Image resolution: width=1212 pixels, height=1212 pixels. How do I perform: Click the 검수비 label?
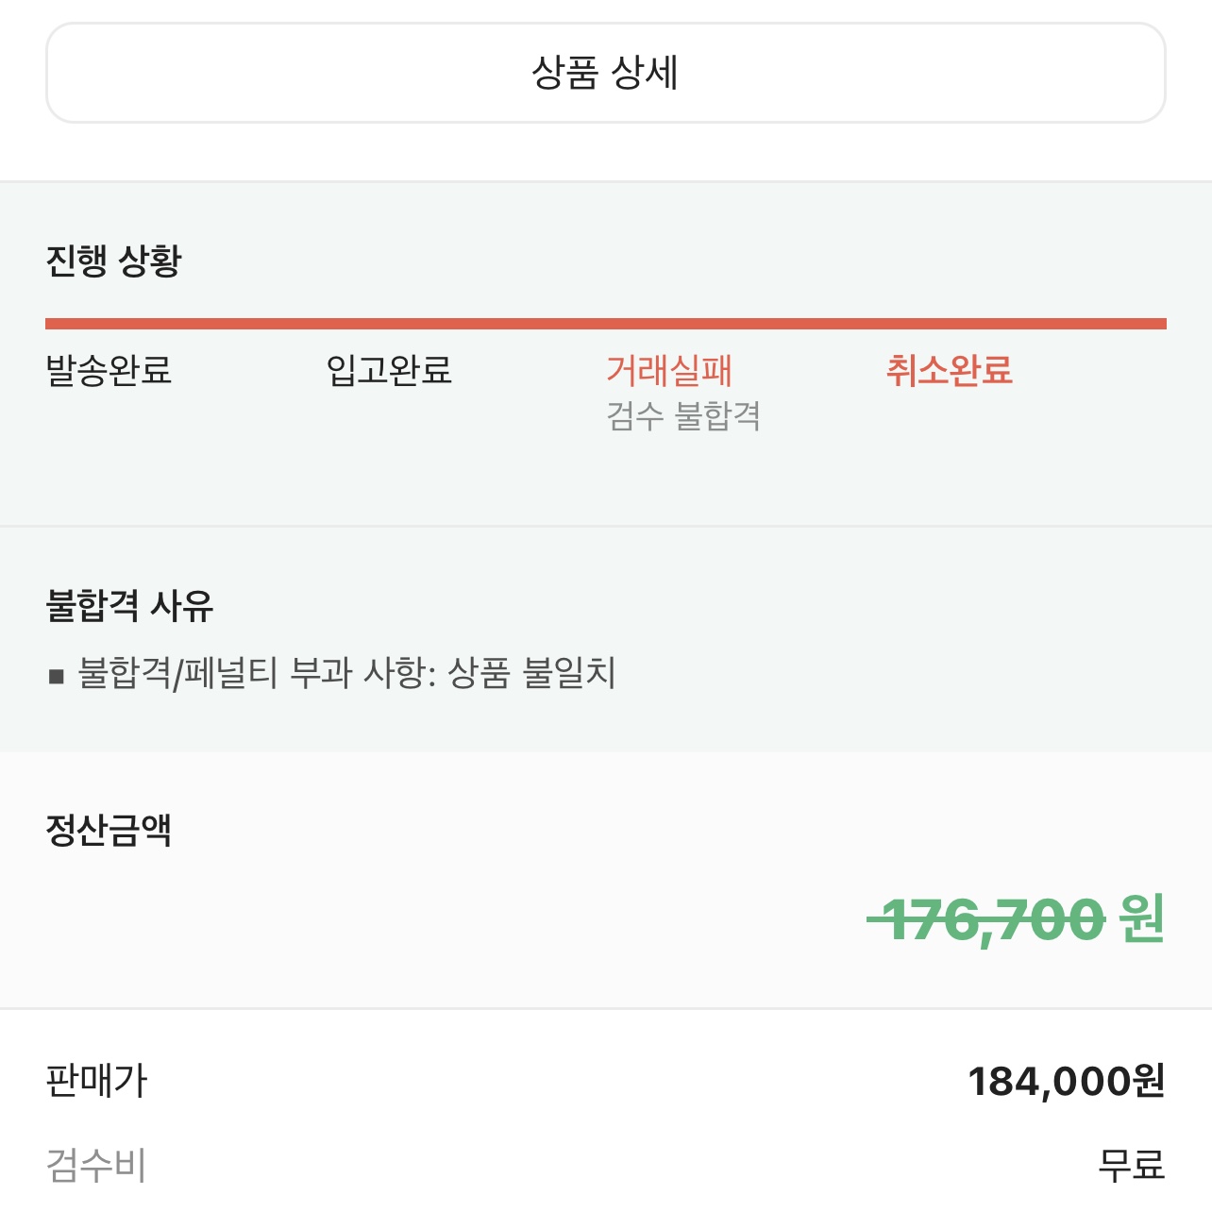click(96, 1165)
